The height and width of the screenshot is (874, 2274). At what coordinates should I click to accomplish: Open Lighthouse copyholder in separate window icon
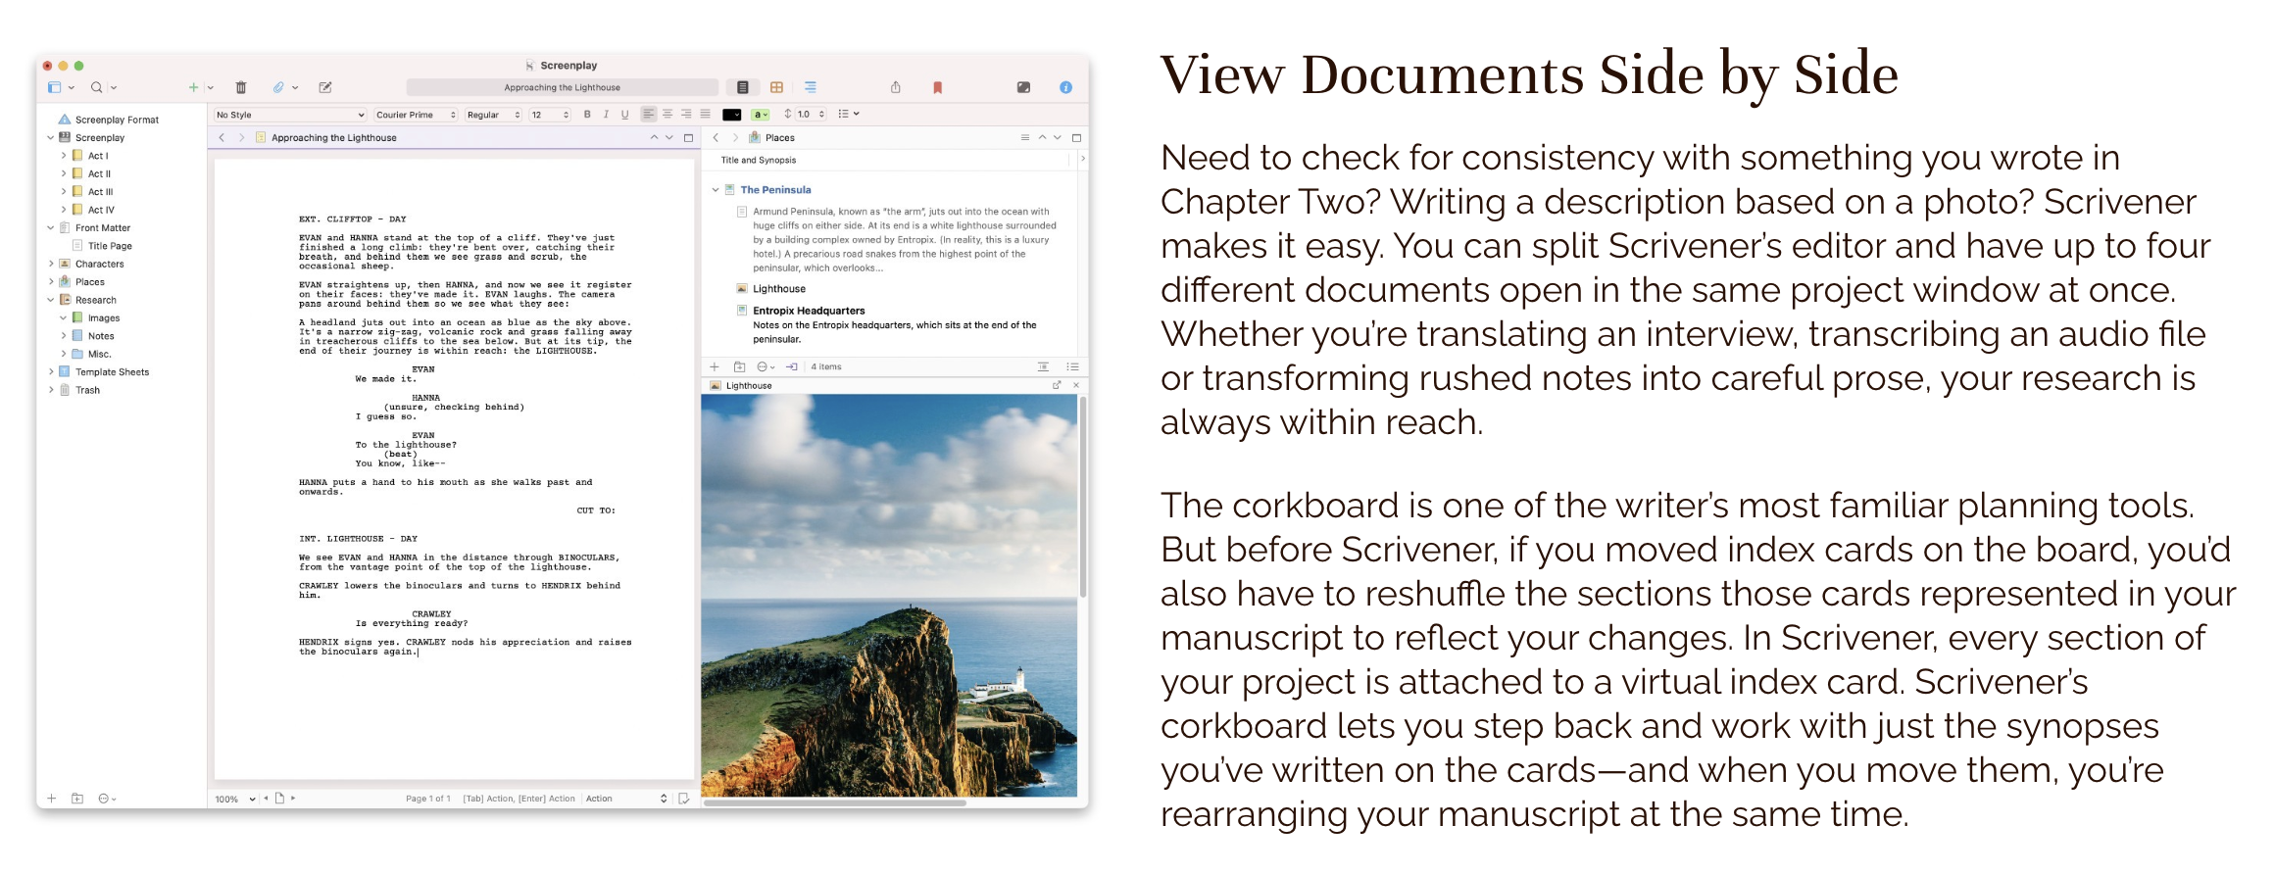point(1057,385)
